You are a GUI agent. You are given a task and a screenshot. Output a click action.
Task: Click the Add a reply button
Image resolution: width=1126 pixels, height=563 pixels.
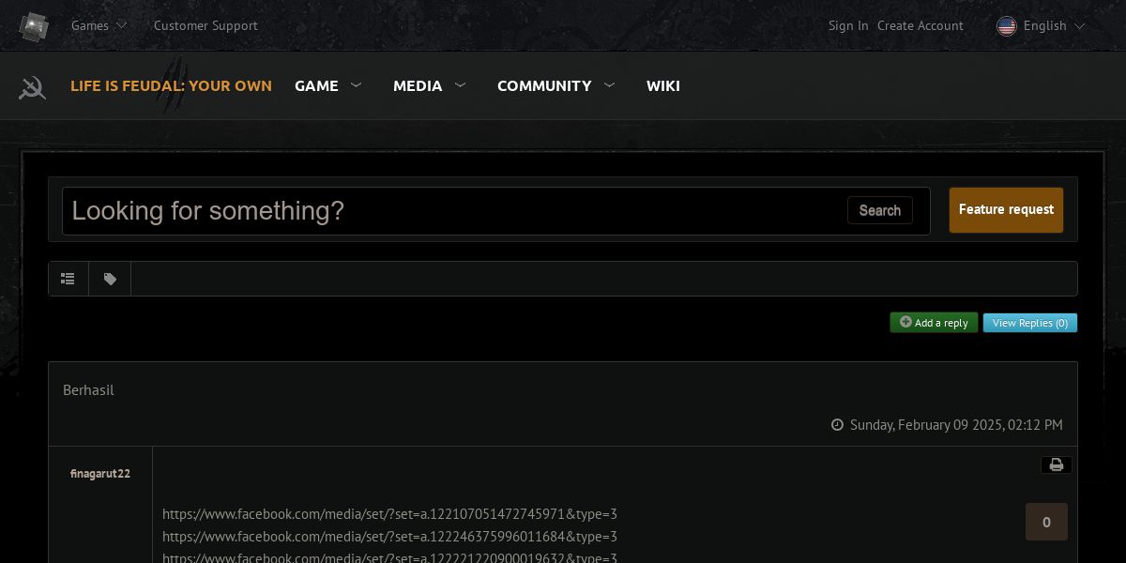point(934,323)
